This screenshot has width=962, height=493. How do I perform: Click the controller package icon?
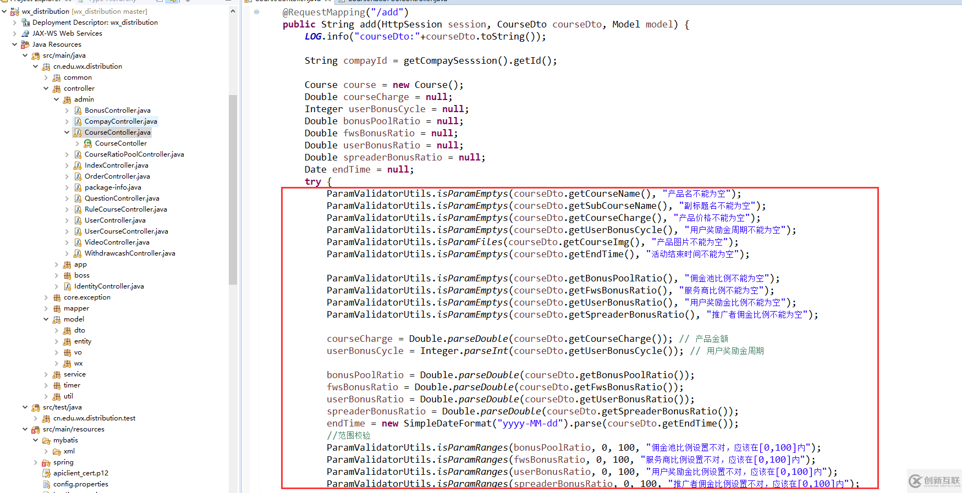(x=57, y=88)
